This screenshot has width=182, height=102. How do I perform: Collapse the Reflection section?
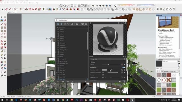[90, 67]
